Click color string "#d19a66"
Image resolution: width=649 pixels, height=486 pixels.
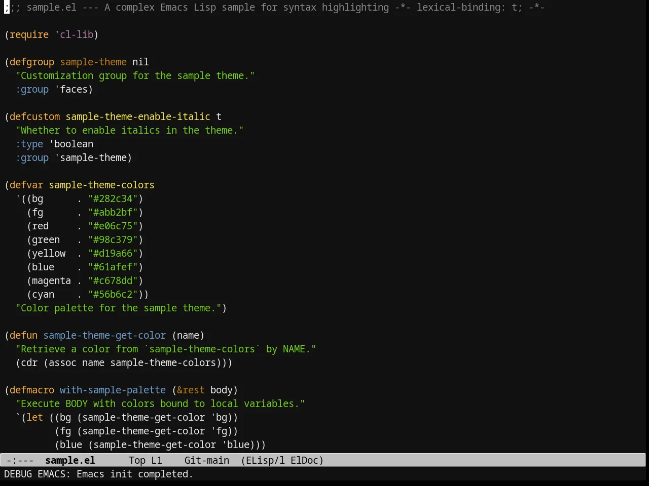[x=113, y=253]
